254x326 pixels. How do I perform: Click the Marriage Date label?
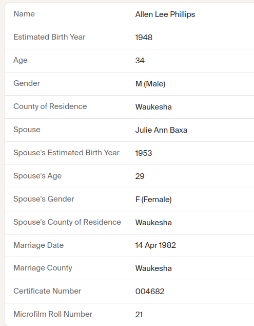tap(38, 245)
